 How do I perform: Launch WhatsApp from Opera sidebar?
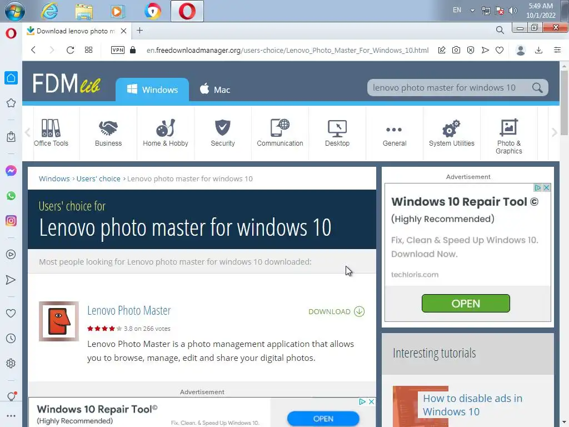point(11,196)
